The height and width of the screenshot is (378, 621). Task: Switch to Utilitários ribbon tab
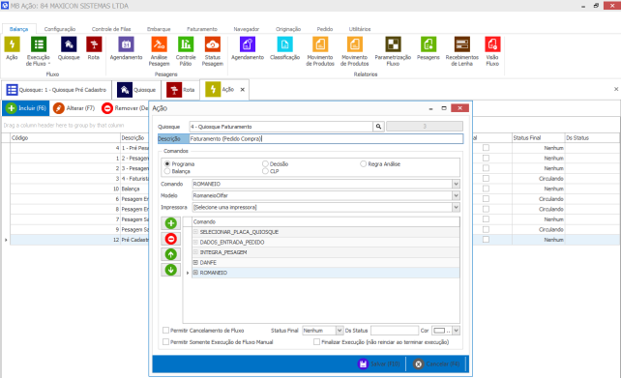click(360, 29)
